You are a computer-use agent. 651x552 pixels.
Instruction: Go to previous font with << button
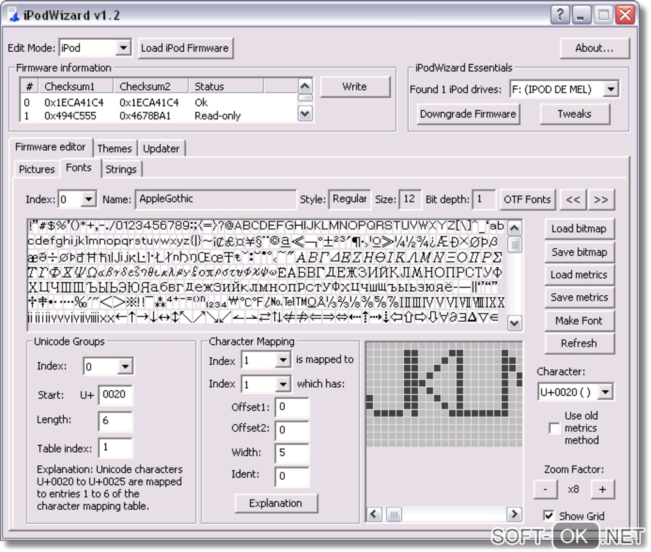pyautogui.click(x=573, y=199)
